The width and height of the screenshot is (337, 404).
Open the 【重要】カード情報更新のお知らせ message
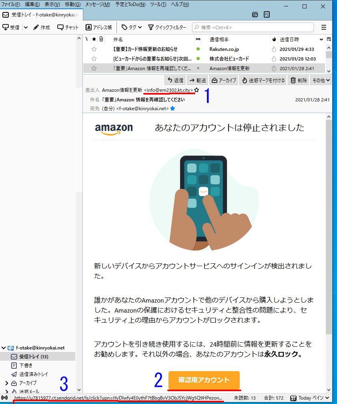click(145, 49)
